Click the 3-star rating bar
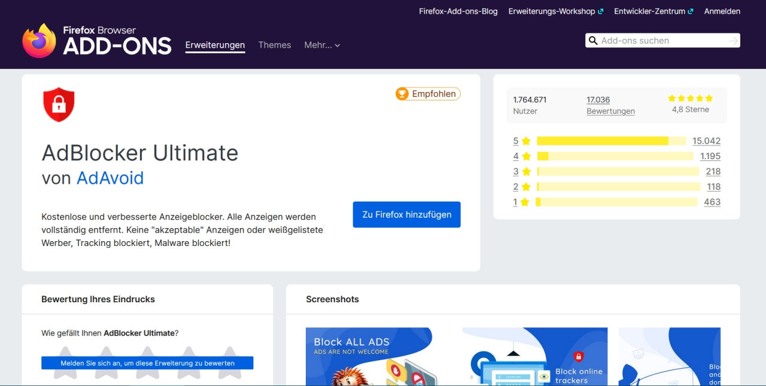766x386 pixels. [618, 172]
